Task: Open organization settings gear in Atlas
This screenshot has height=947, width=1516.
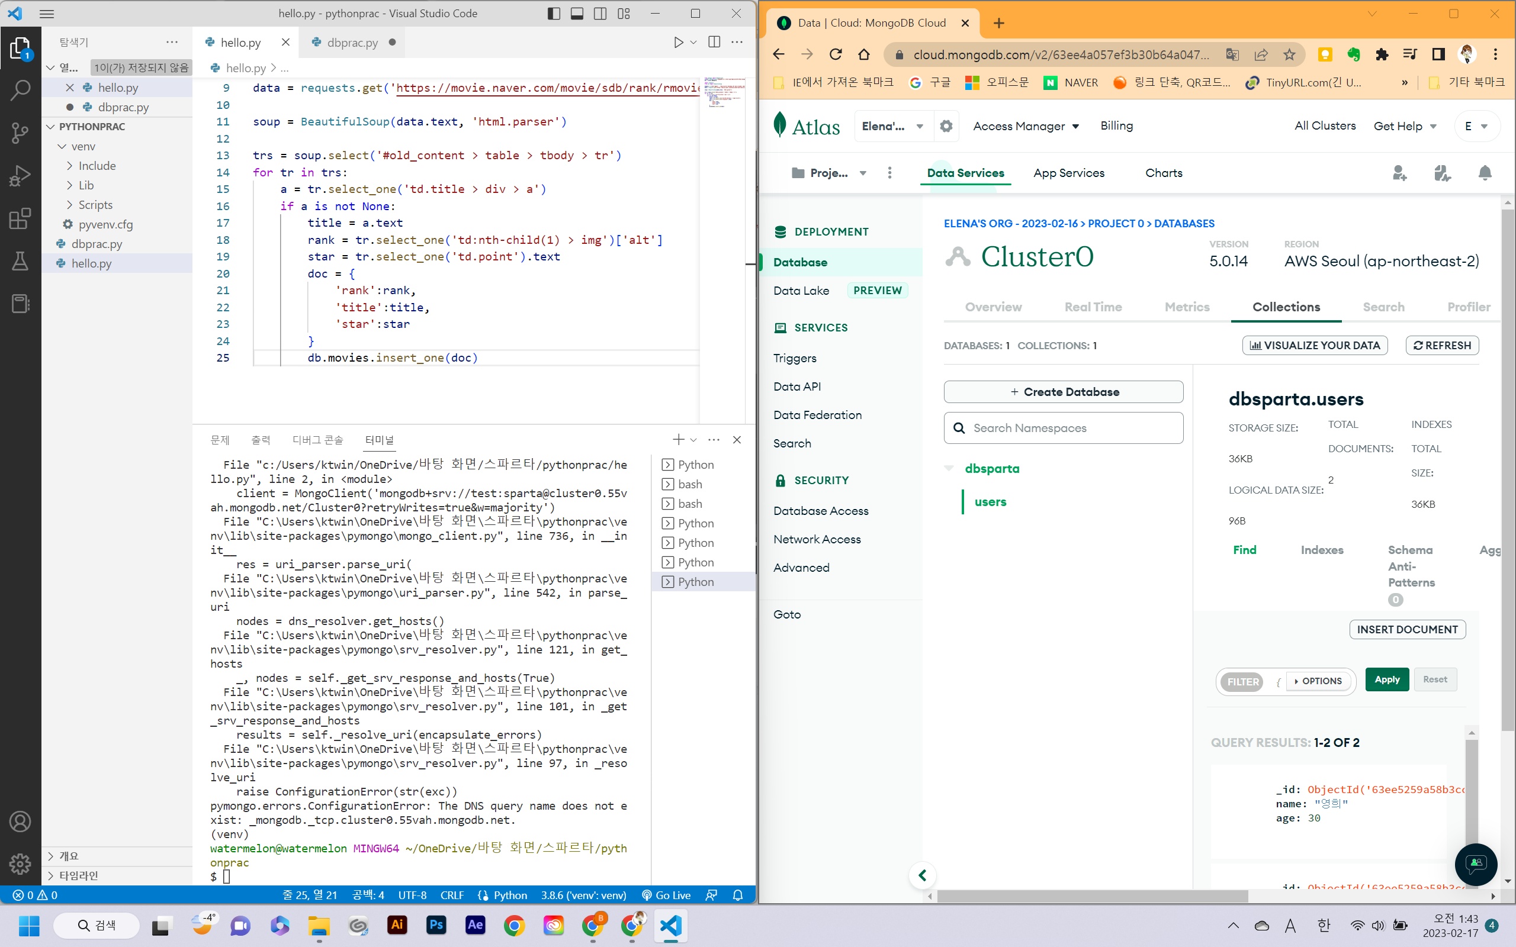Action: (x=946, y=126)
